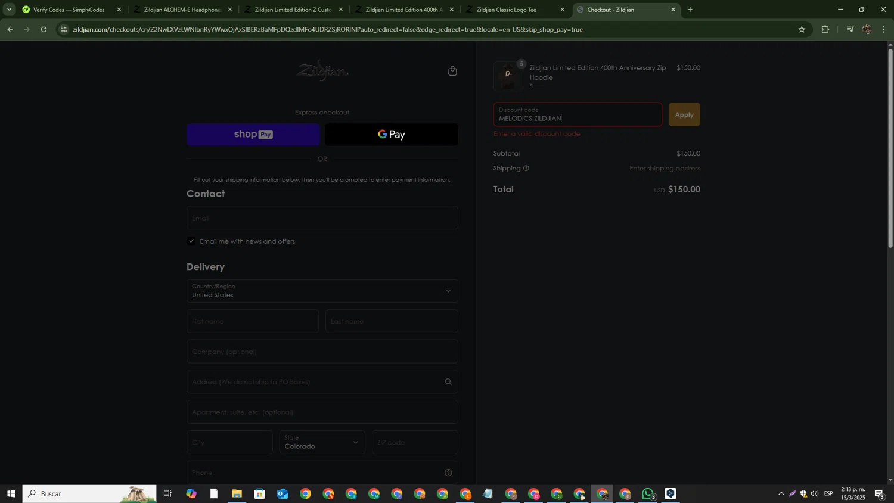Open the media control icon in toolbar

pyautogui.click(x=850, y=29)
